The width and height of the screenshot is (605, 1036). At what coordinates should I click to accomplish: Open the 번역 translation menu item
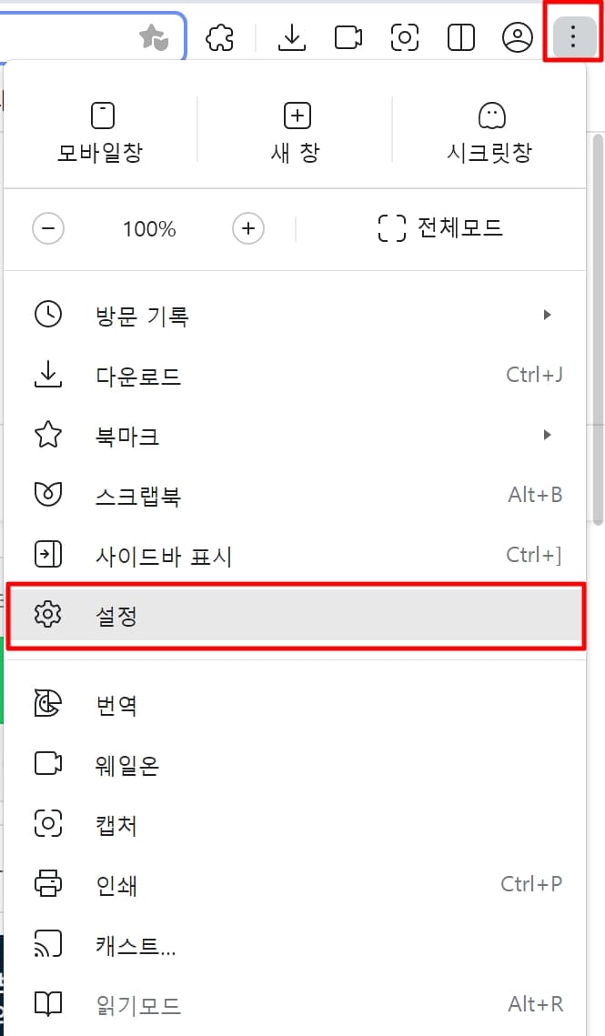pyautogui.click(x=116, y=704)
